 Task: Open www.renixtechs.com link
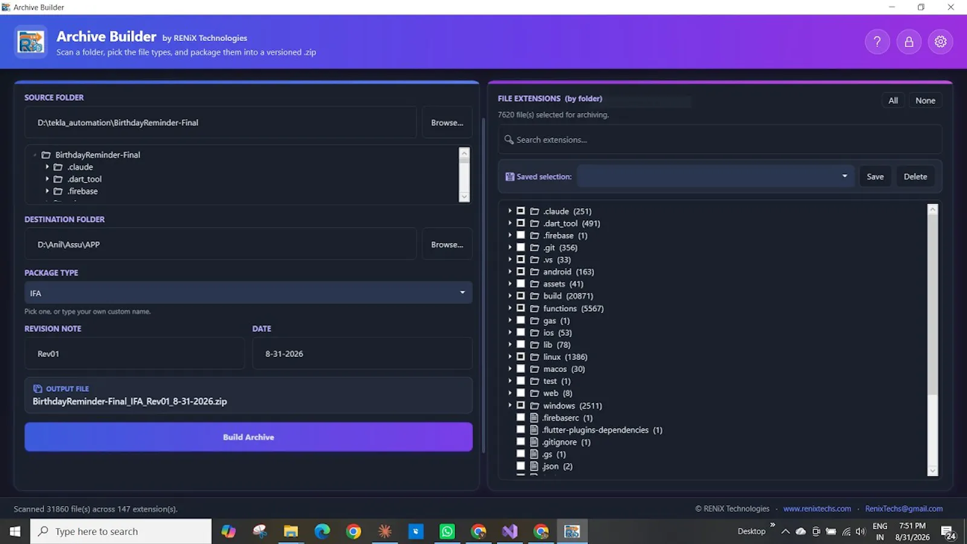click(817, 509)
